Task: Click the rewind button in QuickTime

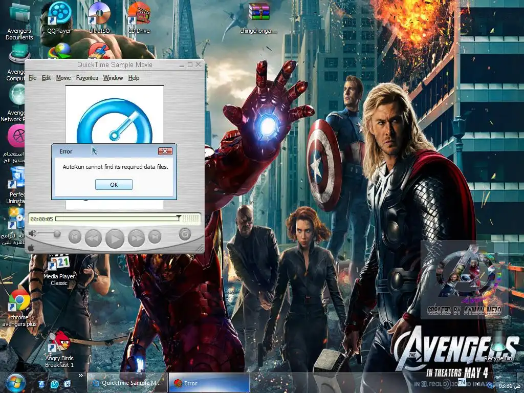Action: click(93, 237)
